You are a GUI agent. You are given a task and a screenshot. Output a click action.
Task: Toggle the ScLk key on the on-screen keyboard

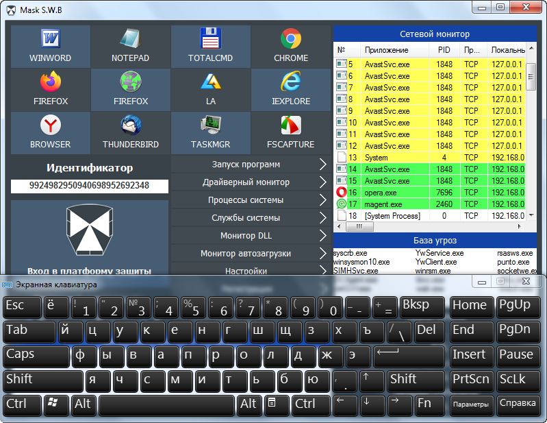point(515,380)
